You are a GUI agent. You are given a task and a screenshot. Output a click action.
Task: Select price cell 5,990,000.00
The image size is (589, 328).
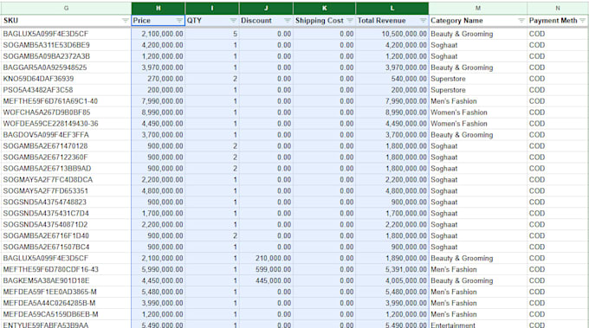pyautogui.click(x=159, y=269)
